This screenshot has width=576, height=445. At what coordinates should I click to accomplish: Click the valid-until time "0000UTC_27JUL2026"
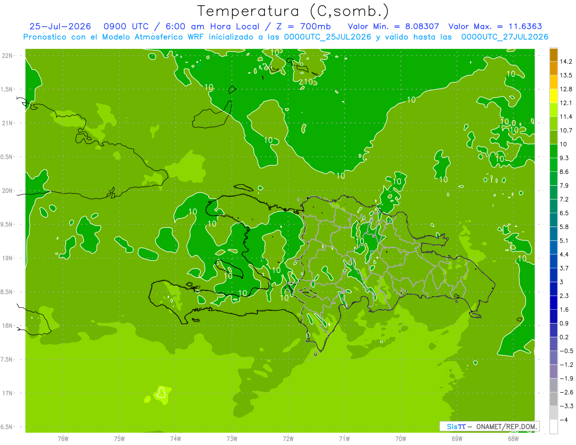point(504,37)
